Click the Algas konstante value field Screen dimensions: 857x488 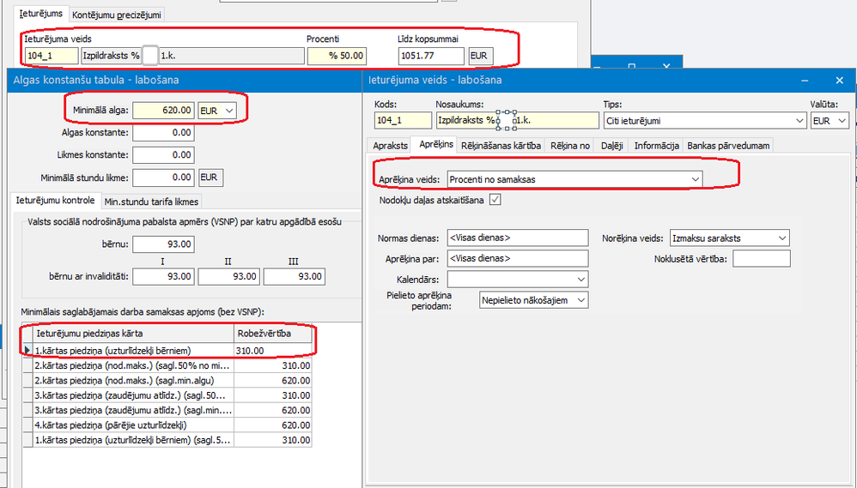point(162,133)
